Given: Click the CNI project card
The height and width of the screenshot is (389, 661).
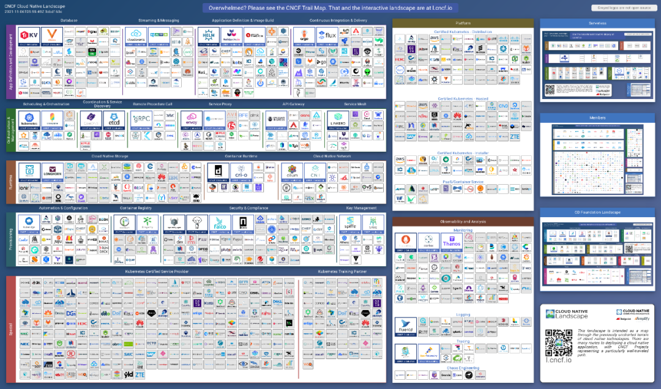Looking at the screenshot, I should [315, 173].
